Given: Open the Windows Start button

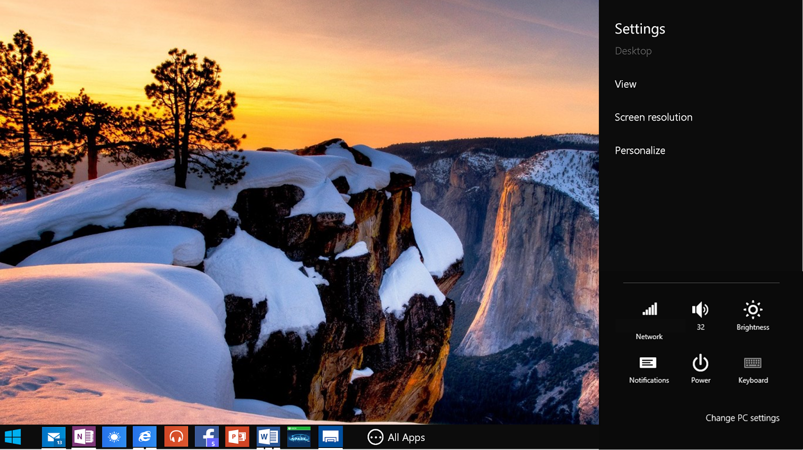Looking at the screenshot, I should tap(13, 437).
